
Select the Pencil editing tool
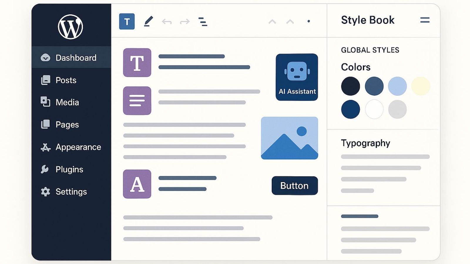(148, 21)
